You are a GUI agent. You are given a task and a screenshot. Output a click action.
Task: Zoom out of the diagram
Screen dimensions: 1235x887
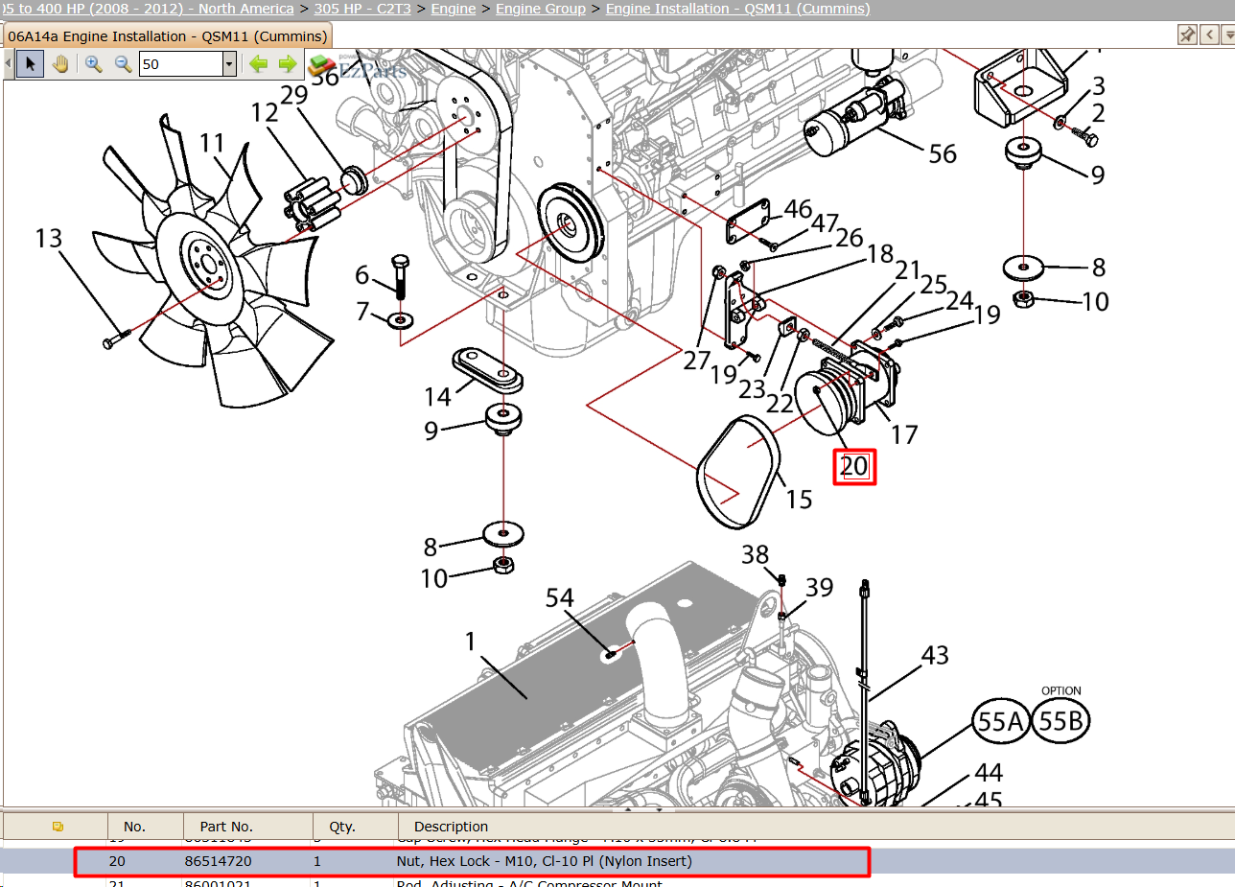(x=123, y=64)
